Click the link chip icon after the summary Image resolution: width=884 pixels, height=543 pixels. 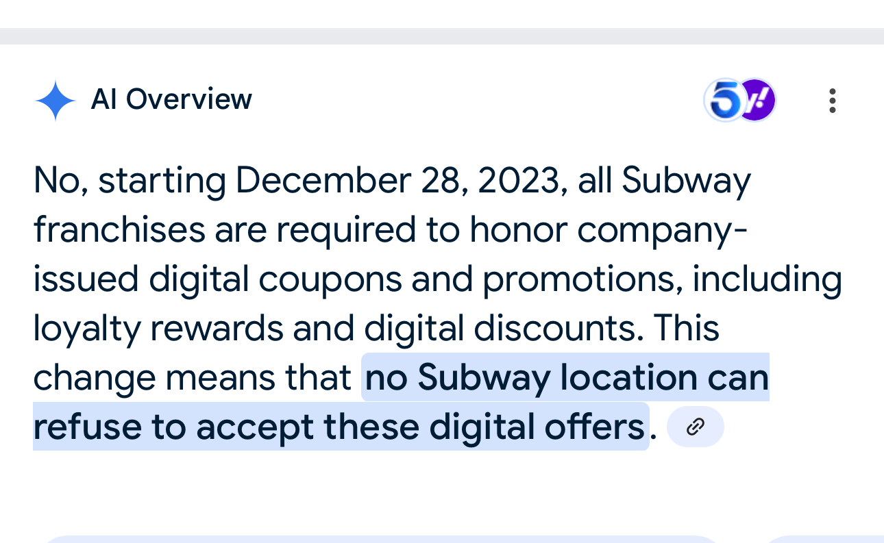click(695, 427)
